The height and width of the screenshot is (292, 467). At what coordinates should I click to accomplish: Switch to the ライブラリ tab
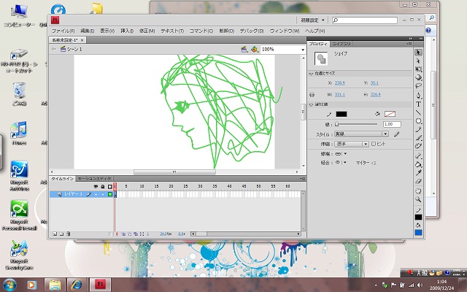pyautogui.click(x=341, y=45)
